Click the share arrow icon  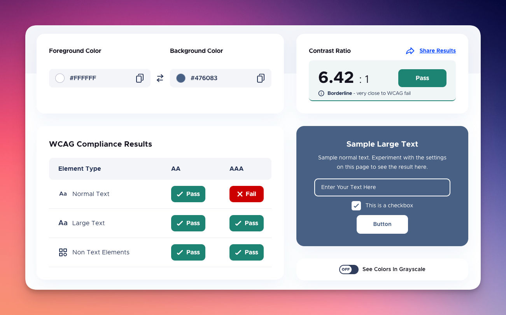coord(410,51)
